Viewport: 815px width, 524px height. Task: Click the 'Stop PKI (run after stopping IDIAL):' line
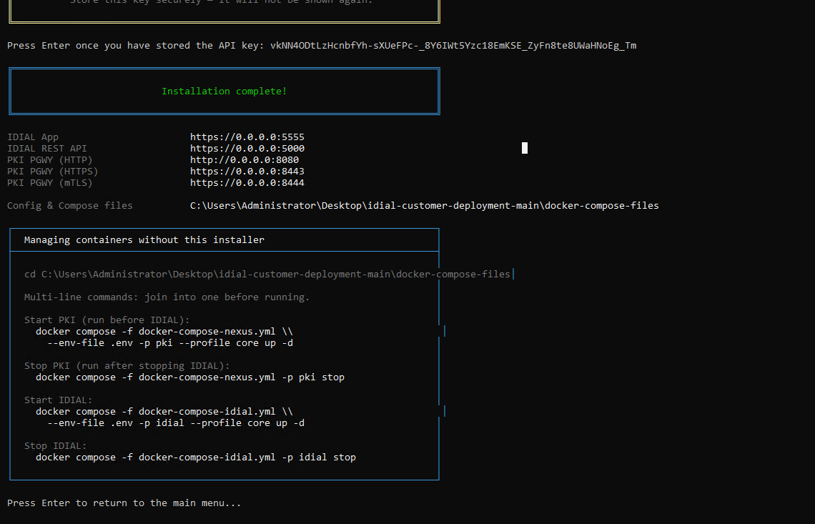click(x=127, y=365)
